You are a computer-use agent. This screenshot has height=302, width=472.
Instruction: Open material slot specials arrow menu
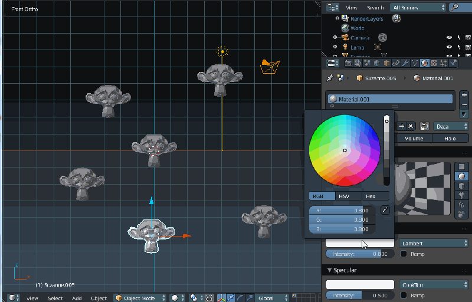pyautogui.click(x=464, y=114)
